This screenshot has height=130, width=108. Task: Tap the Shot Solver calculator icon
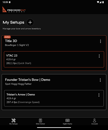[x=40, y=120]
